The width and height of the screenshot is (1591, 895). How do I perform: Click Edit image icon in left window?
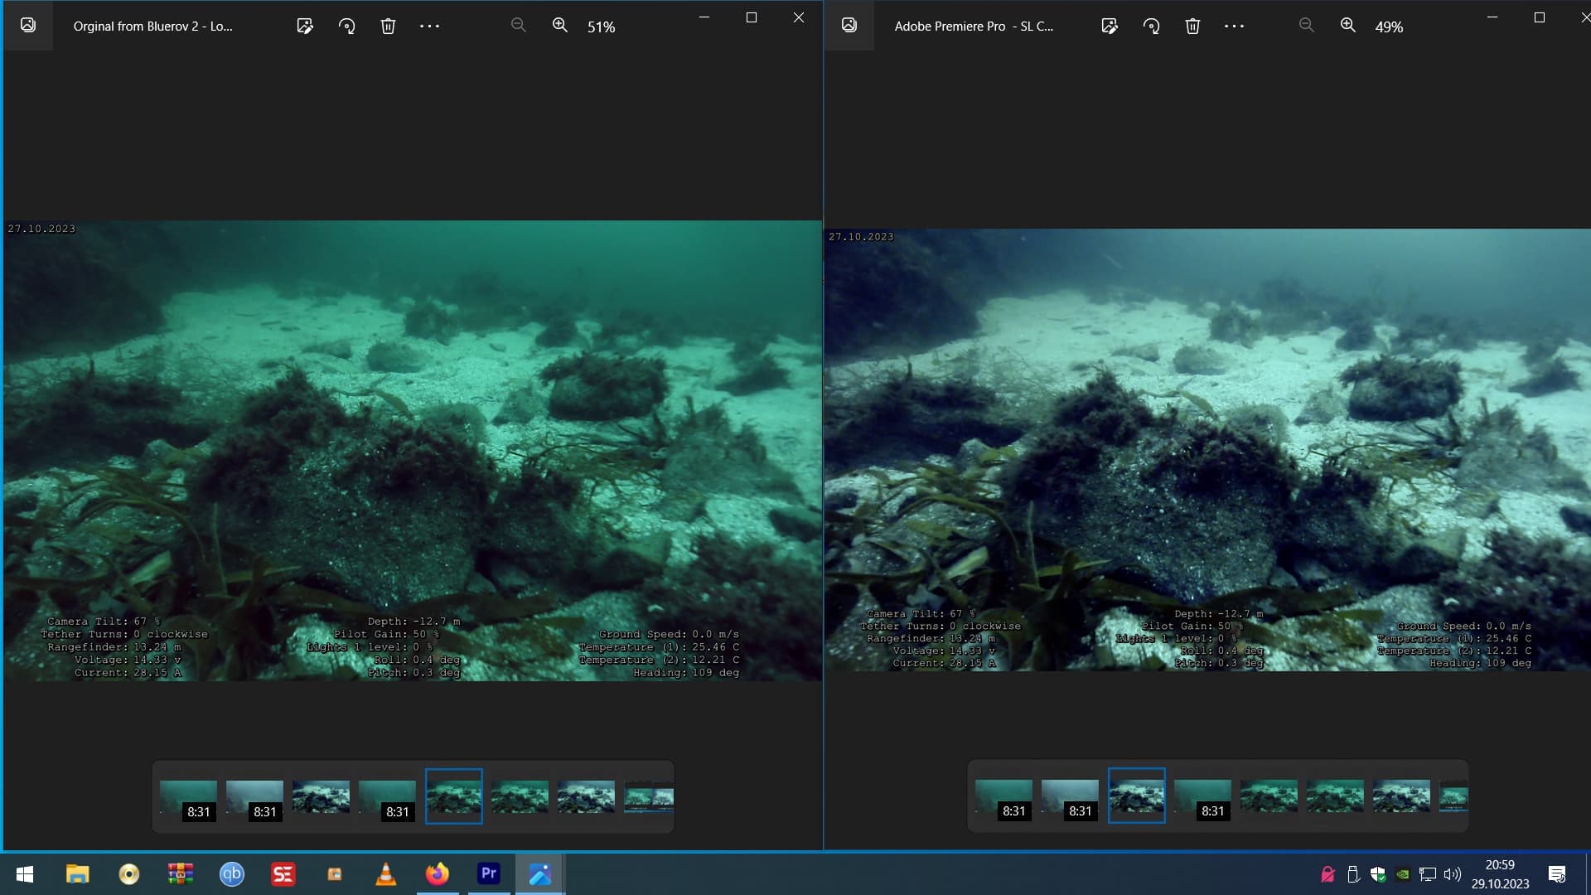point(305,26)
